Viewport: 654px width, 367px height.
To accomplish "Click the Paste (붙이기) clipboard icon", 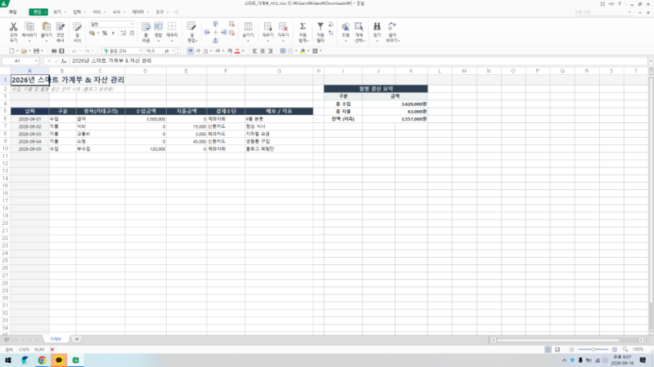I will (47, 28).
